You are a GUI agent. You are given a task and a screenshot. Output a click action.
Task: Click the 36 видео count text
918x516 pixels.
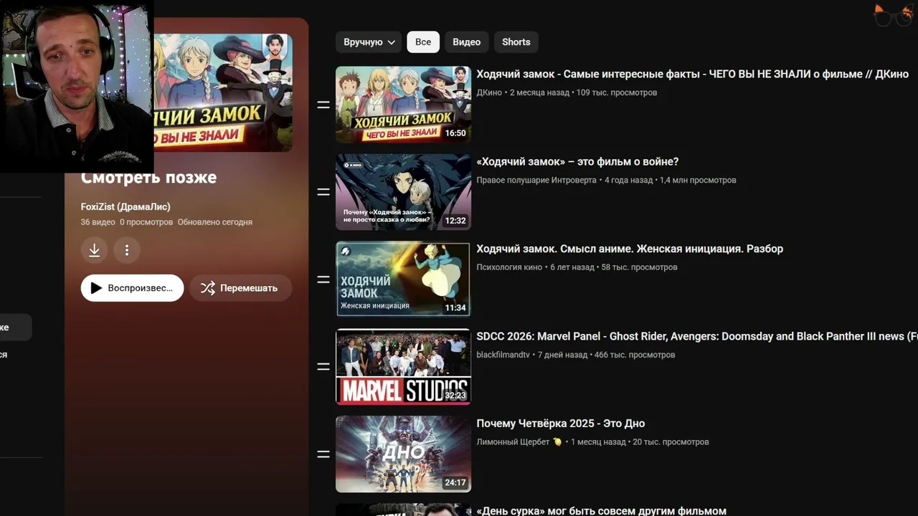pyautogui.click(x=98, y=222)
